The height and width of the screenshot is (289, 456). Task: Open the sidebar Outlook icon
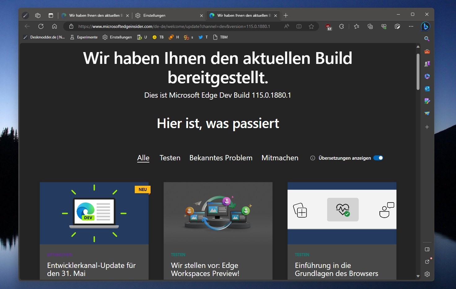(427, 89)
